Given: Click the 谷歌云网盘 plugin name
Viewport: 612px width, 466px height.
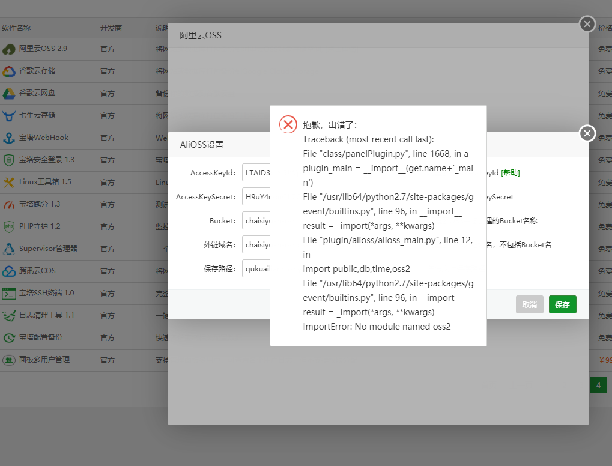Looking at the screenshot, I should click(37, 93).
